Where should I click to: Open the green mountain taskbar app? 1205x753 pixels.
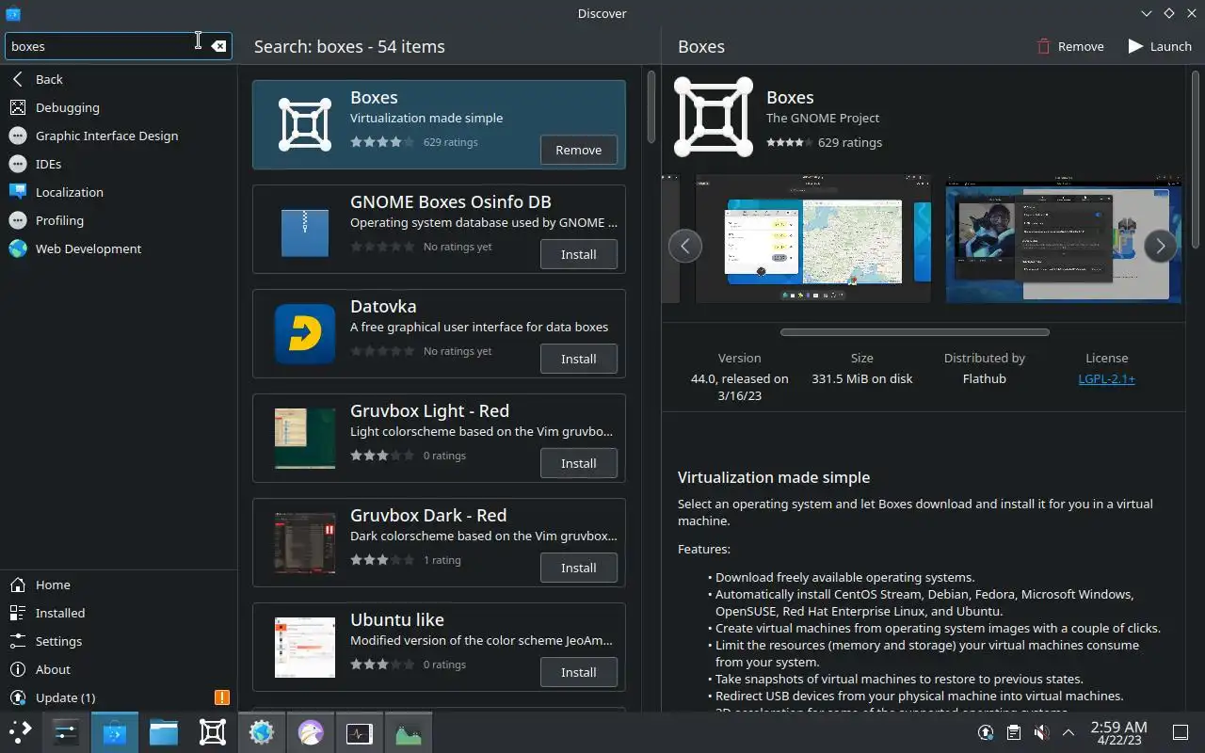pyautogui.click(x=409, y=732)
